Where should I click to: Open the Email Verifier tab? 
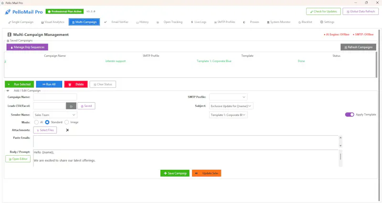click(120, 22)
